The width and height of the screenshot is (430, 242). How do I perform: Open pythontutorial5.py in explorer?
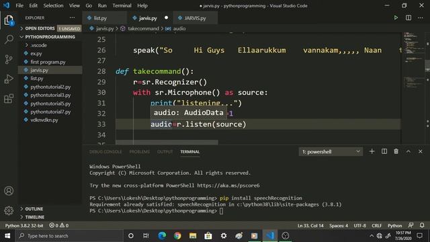(50, 104)
